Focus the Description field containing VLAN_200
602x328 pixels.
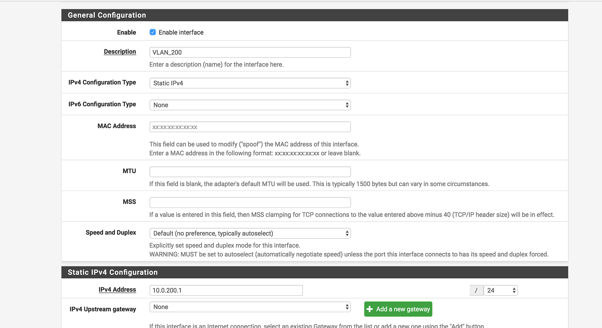click(250, 52)
